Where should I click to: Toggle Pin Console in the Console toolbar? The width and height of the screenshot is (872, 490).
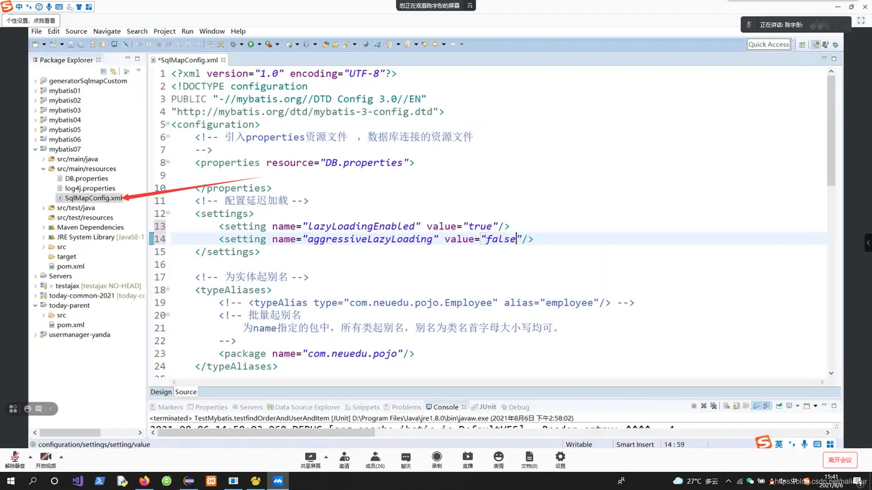click(779, 406)
